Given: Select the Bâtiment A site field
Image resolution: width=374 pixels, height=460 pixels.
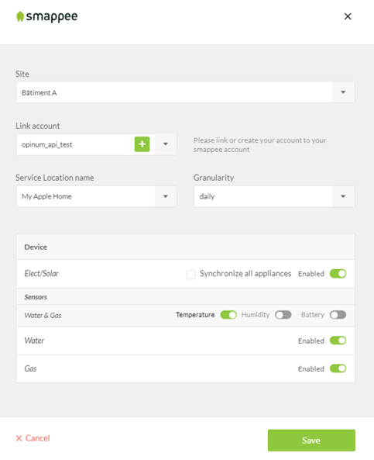Looking at the screenshot, I should click(x=174, y=92).
